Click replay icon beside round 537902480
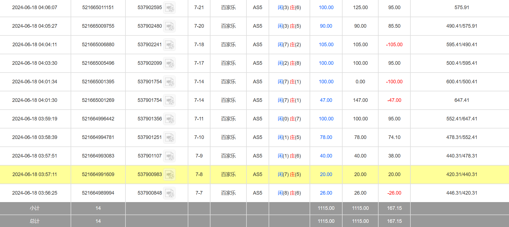This screenshot has height=227, width=509. click(x=169, y=26)
